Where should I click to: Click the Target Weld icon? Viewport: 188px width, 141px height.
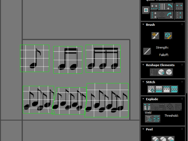pyautogui.click(x=149, y=119)
